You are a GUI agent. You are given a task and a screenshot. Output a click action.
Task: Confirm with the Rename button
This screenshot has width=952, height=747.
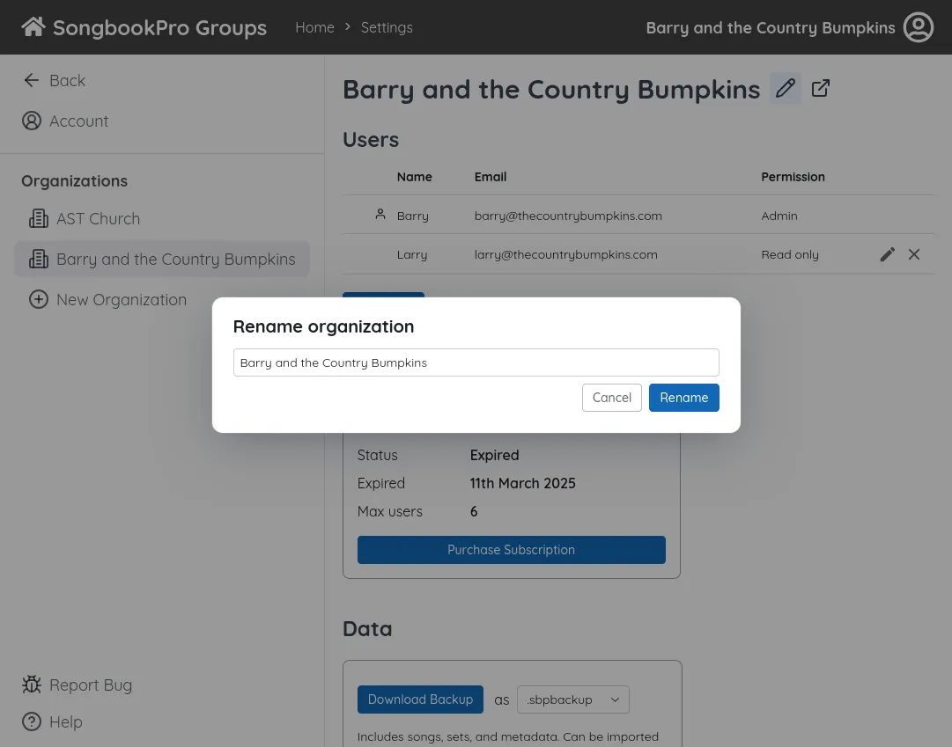(683, 397)
